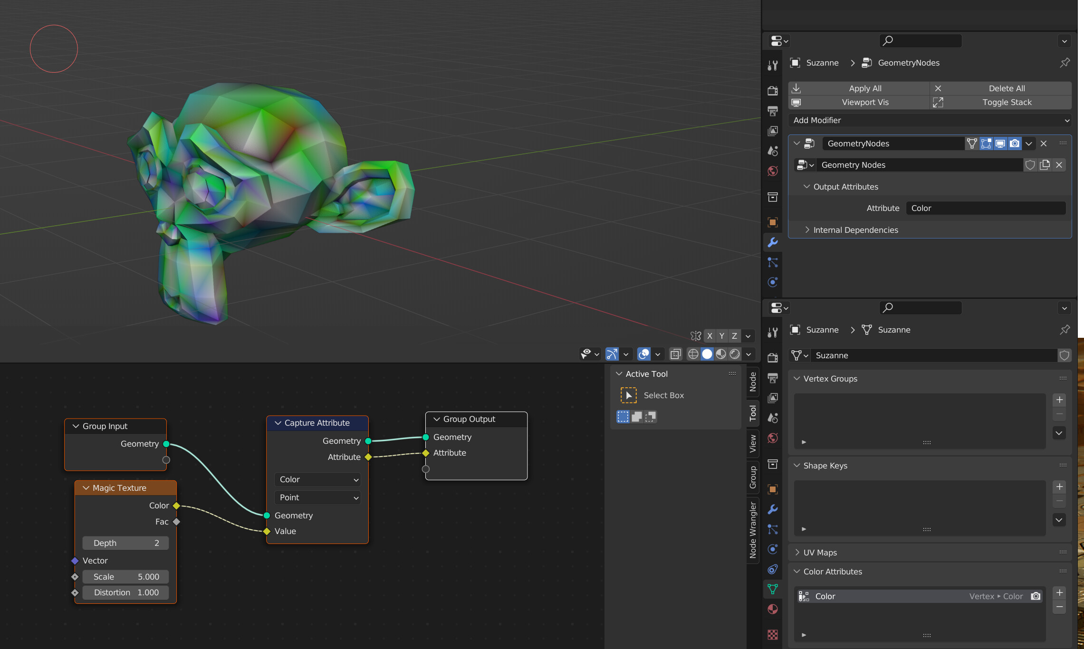The image size is (1084, 649).
Task: Select the Modifier Properties wrench tab
Action: pyautogui.click(x=772, y=242)
